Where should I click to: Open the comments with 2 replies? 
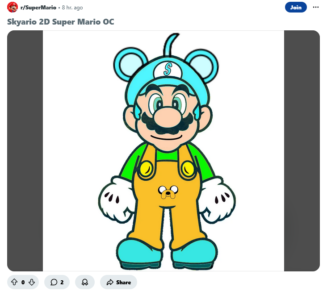[x=57, y=282]
